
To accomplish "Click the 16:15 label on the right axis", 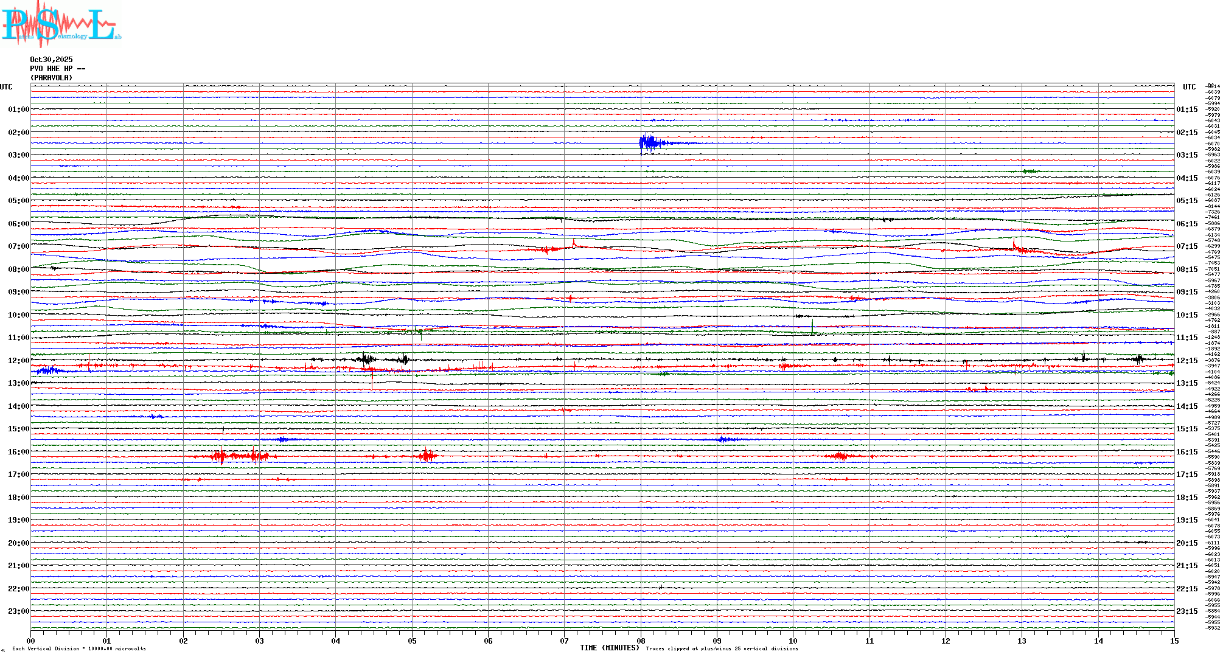I will (1187, 452).
